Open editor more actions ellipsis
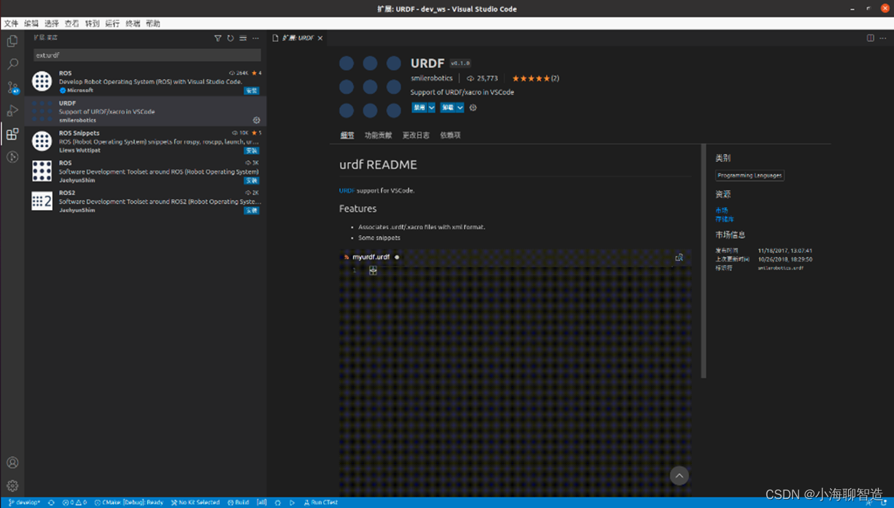The height and width of the screenshot is (508, 894). pyautogui.click(x=883, y=38)
